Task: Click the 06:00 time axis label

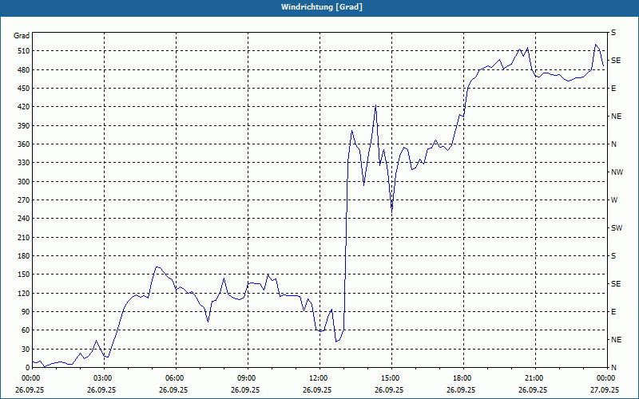Action: pos(176,378)
